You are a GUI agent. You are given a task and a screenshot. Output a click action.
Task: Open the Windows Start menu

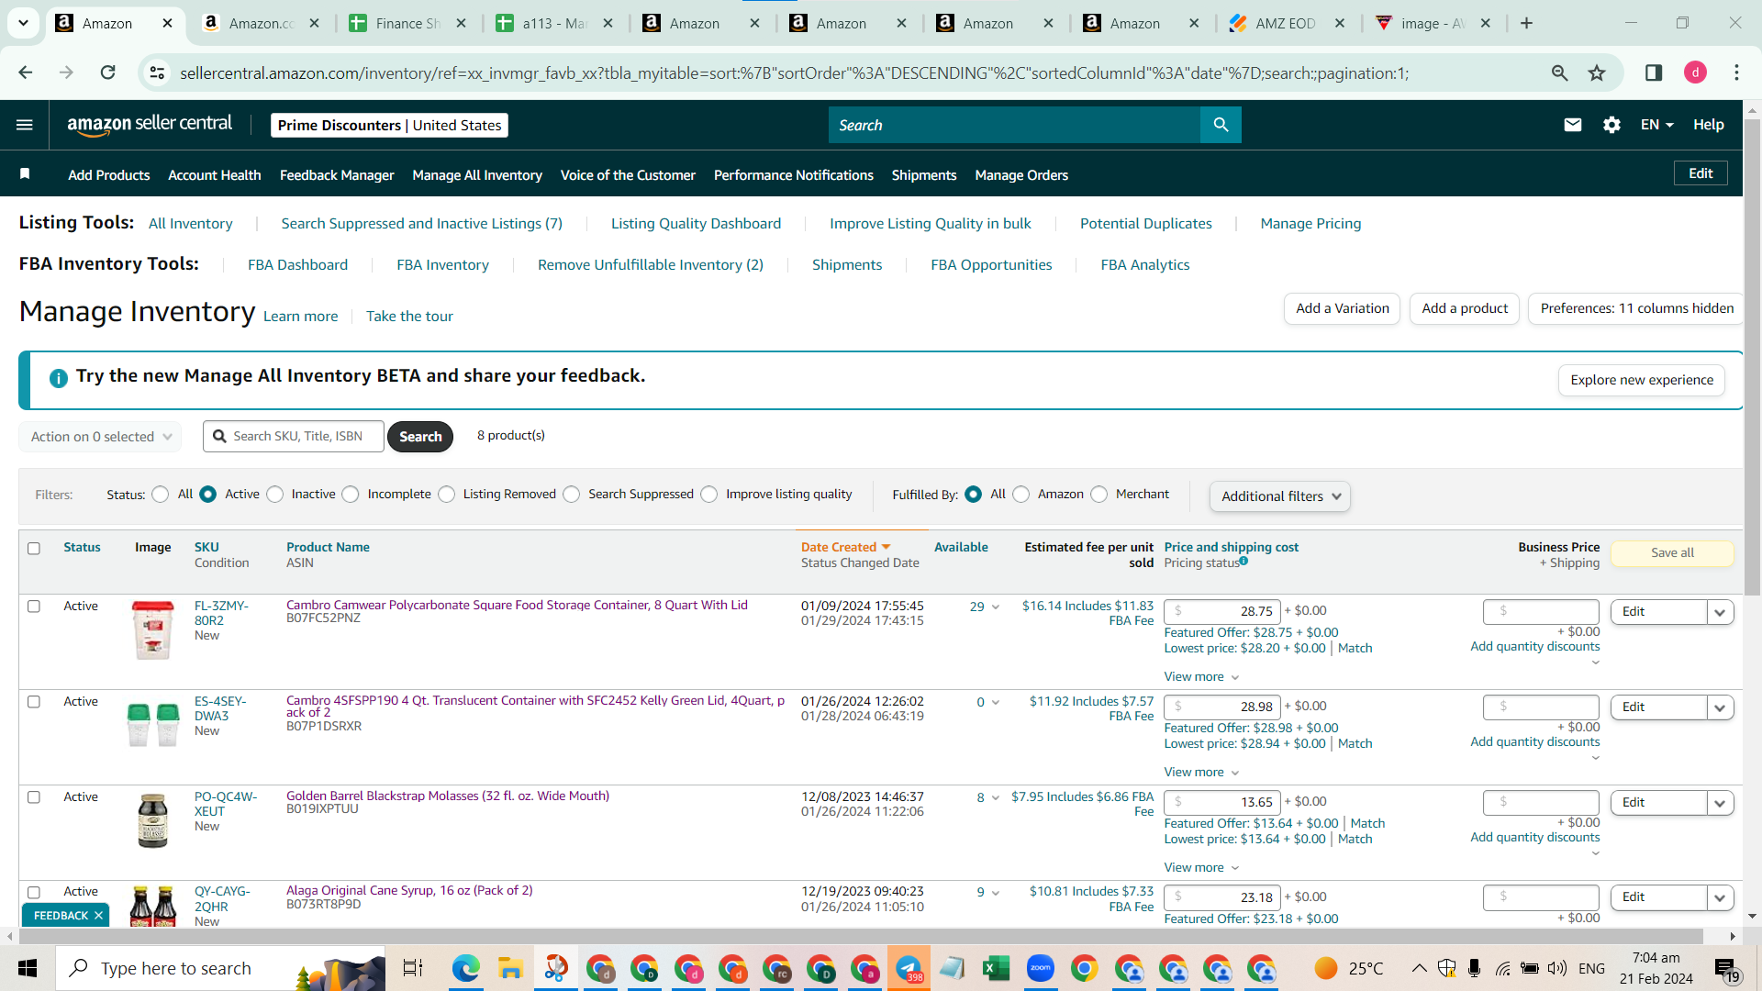[x=28, y=968]
